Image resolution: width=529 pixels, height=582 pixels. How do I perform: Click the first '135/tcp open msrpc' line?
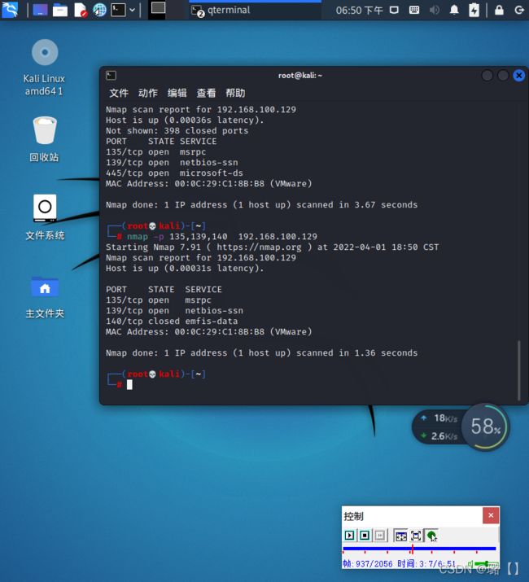(x=156, y=152)
